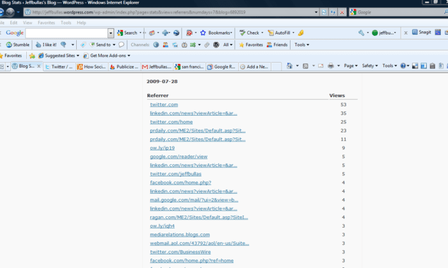Click the RSS feeds icon in the command bar
Screen dimensions: 448x268
coord(305,66)
